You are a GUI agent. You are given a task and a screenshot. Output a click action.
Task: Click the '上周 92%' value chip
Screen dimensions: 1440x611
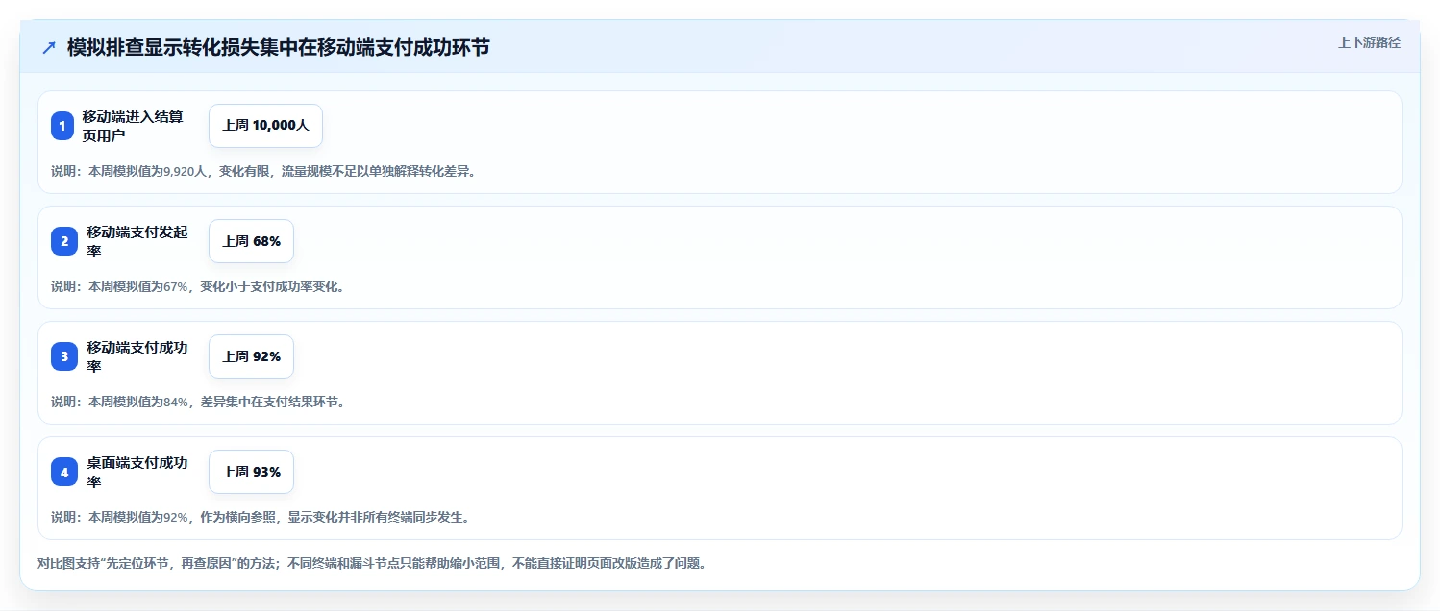pyautogui.click(x=251, y=356)
